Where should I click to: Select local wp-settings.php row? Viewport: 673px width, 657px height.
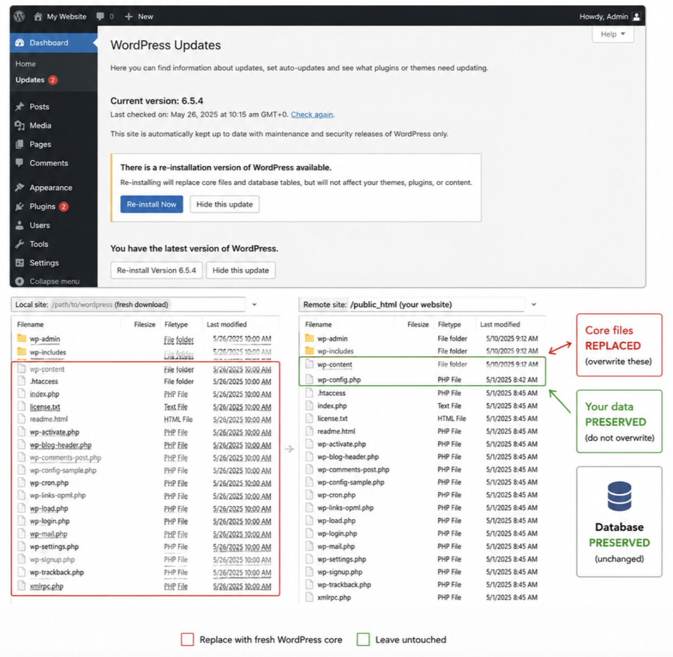[145, 547]
